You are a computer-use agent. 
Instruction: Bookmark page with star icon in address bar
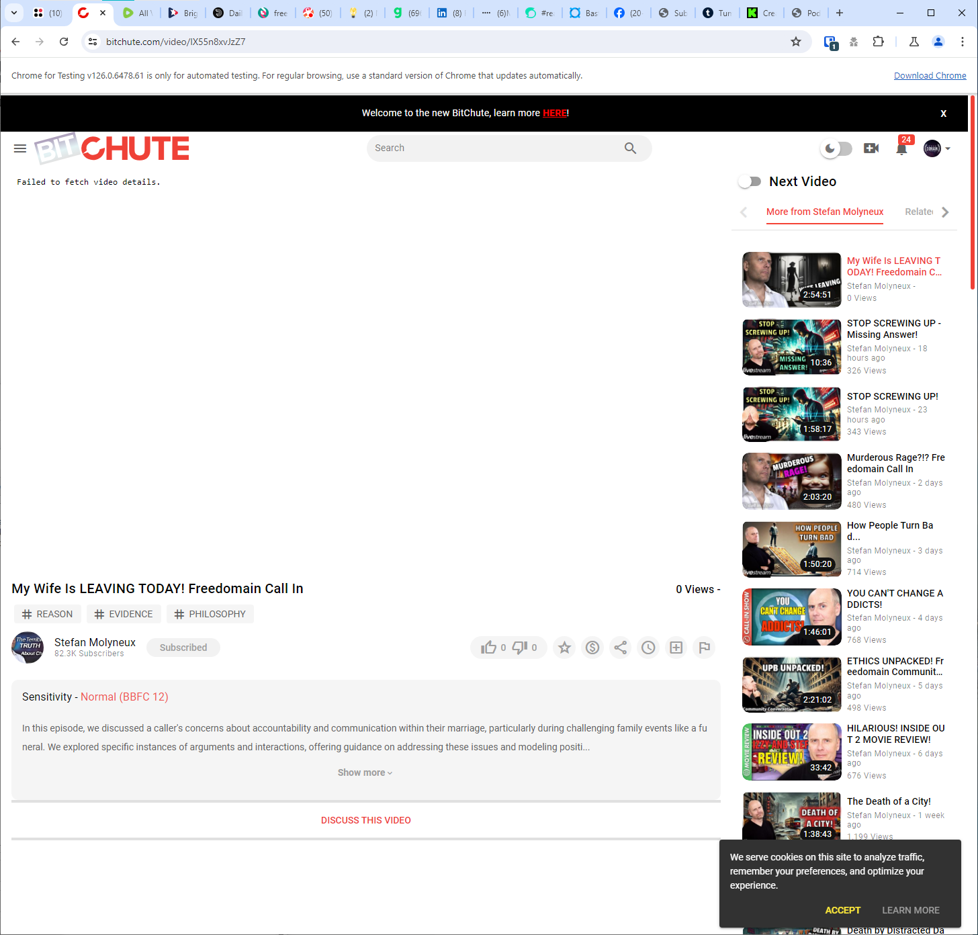[796, 42]
